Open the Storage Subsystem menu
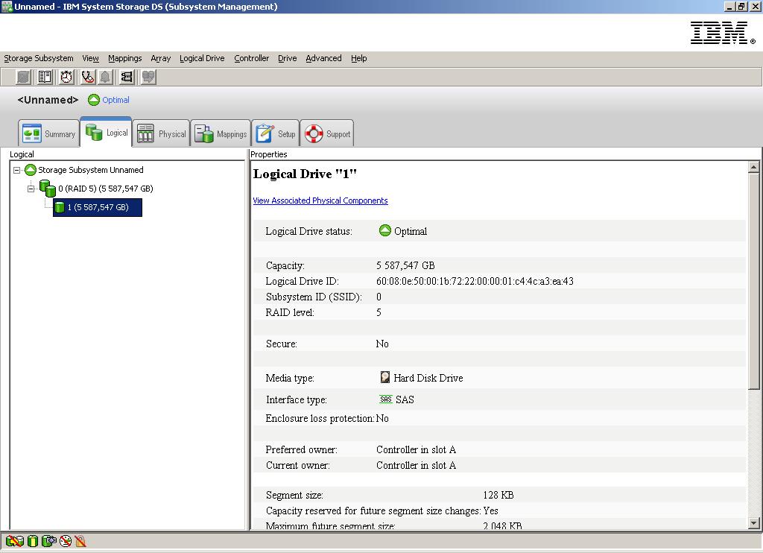Screen dimensions: 763x553 coord(39,58)
